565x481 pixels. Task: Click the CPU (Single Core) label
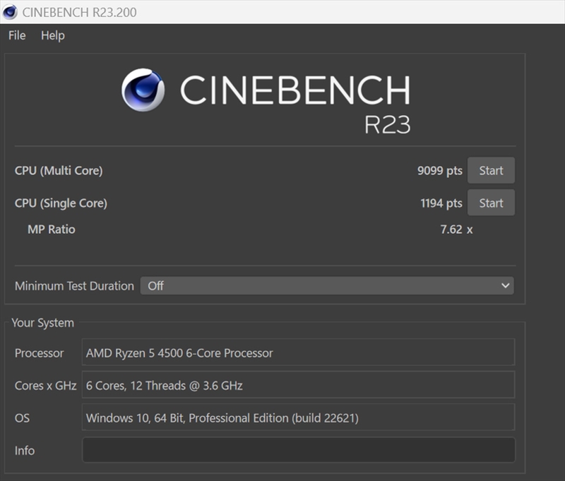tap(61, 203)
